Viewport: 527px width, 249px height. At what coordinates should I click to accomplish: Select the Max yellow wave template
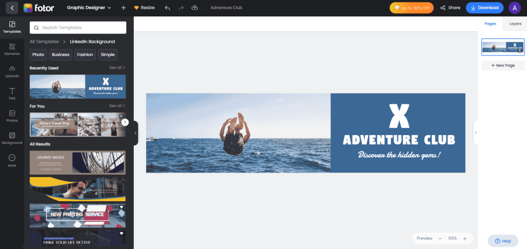78,189
